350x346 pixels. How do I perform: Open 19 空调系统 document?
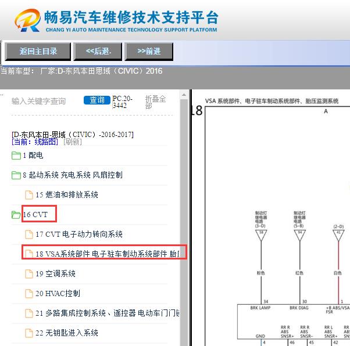click(x=55, y=274)
